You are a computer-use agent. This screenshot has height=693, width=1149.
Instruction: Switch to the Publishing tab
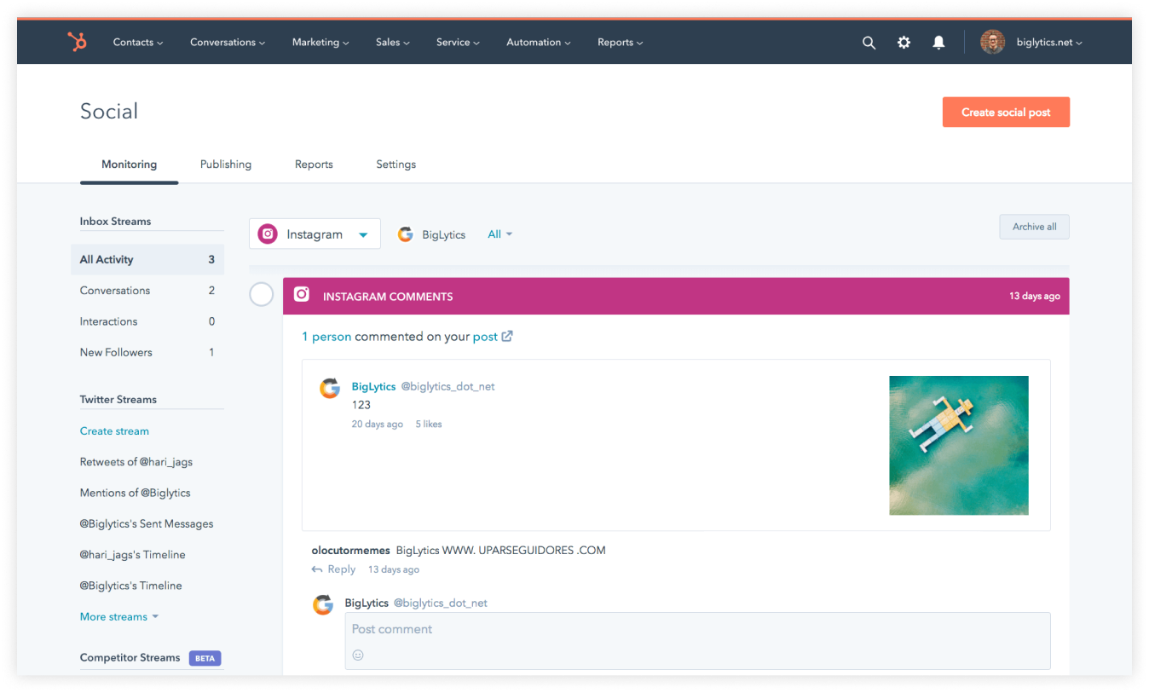[x=225, y=165]
